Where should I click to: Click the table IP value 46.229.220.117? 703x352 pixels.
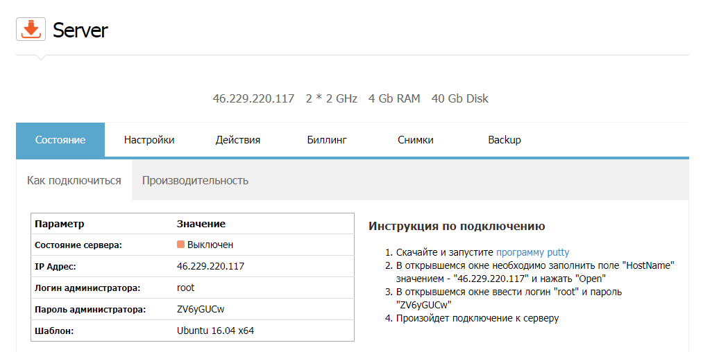pyautogui.click(x=210, y=266)
